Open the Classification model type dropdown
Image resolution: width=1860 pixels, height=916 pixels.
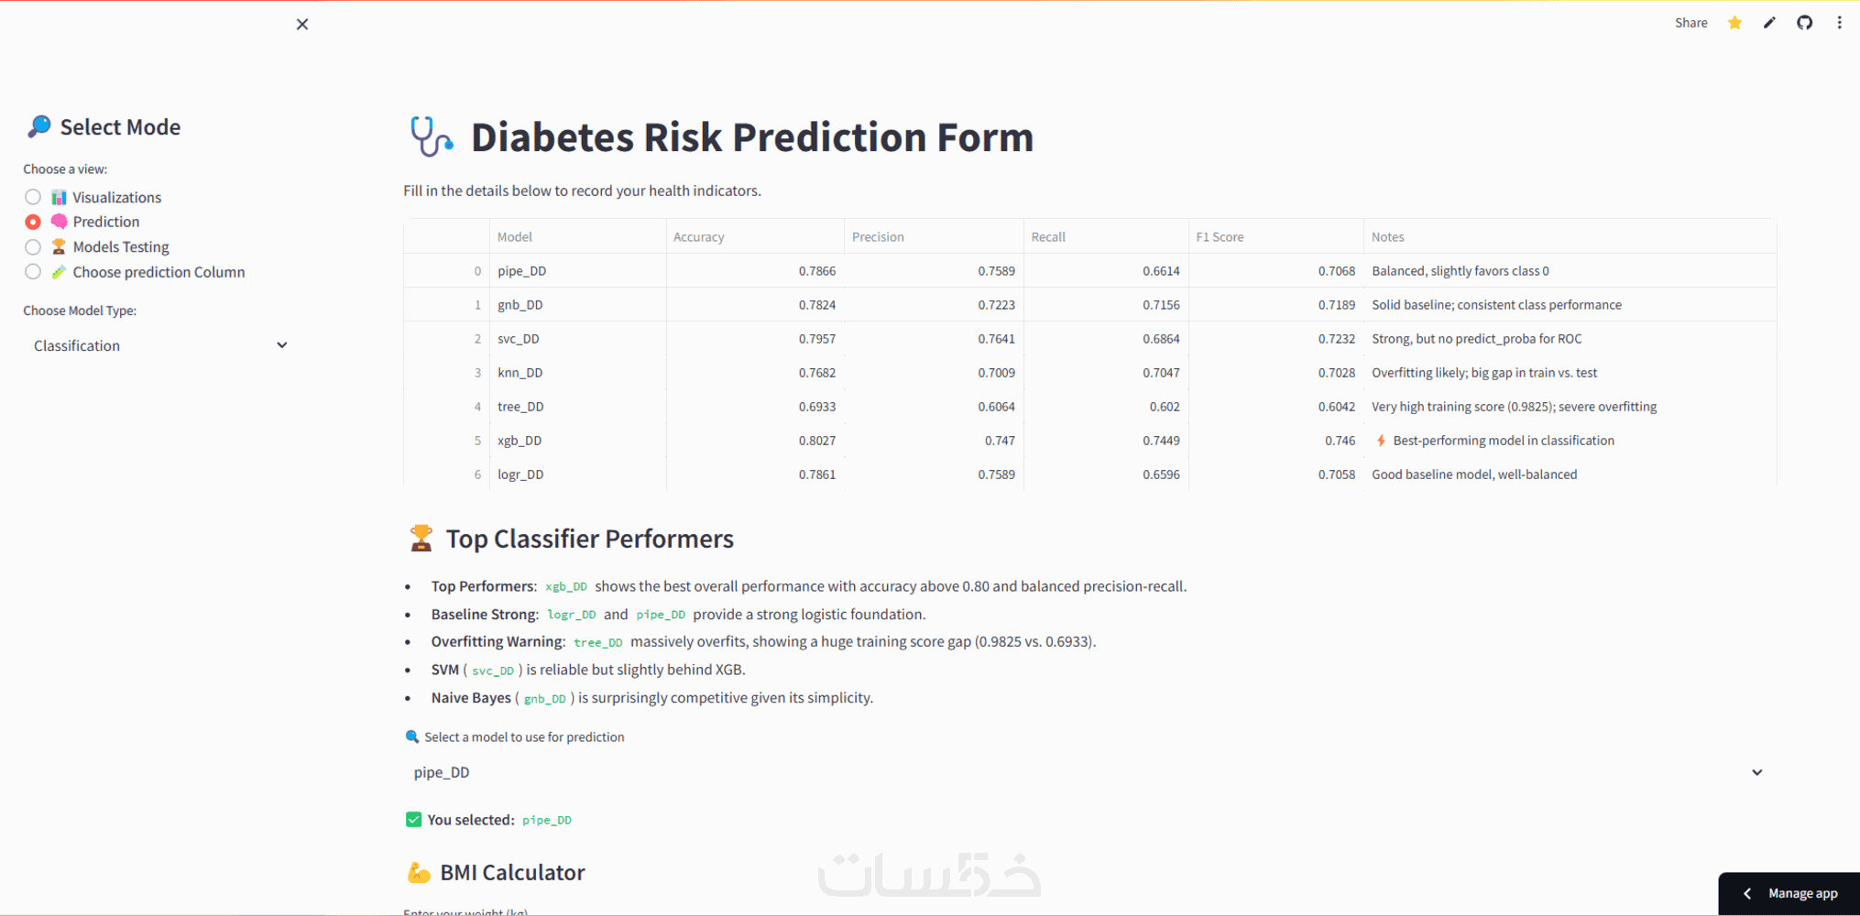(x=160, y=345)
